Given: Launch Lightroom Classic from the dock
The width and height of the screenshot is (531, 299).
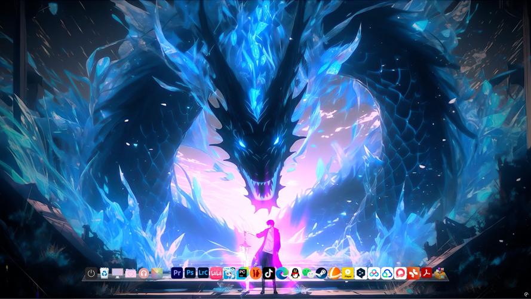Looking at the screenshot, I should tap(203, 273).
